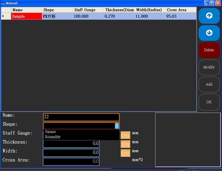Confirm with the OK button
This screenshot has width=222, height=171.
(209, 102)
